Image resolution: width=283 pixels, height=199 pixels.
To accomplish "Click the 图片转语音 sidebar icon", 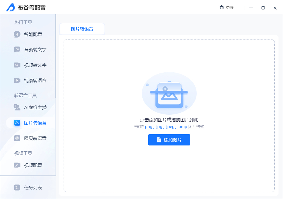I will [x=17, y=123].
